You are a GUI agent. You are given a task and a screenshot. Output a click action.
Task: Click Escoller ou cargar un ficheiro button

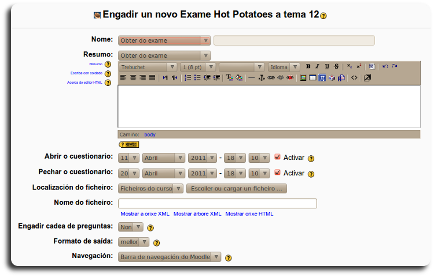(x=236, y=189)
